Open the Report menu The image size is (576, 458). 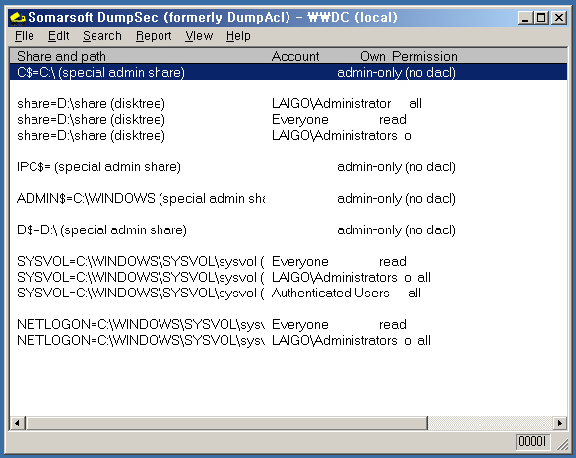pos(154,36)
